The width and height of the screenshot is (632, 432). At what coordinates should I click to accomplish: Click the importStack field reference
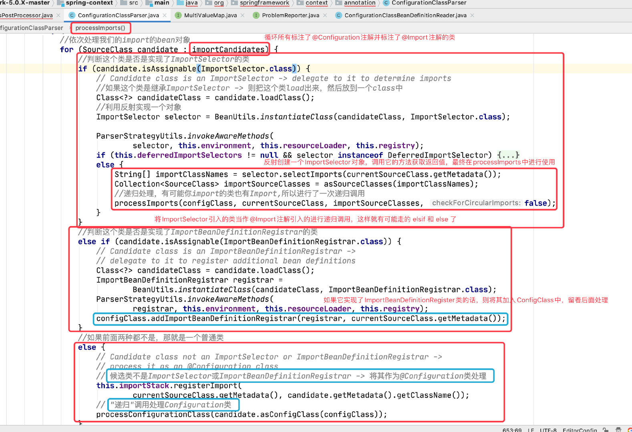pos(144,386)
